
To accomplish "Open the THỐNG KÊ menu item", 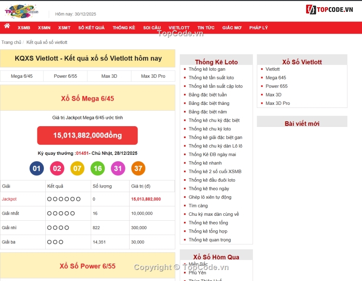I will (x=123, y=27).
